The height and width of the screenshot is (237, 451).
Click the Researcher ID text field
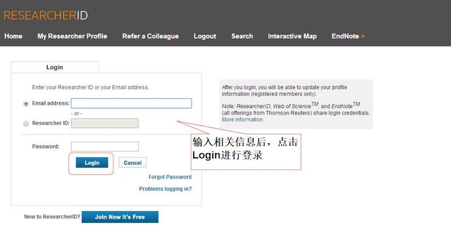(105, 123)
